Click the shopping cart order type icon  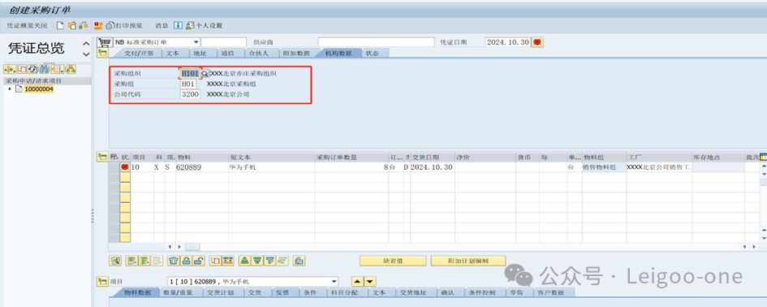pos(104,42)
